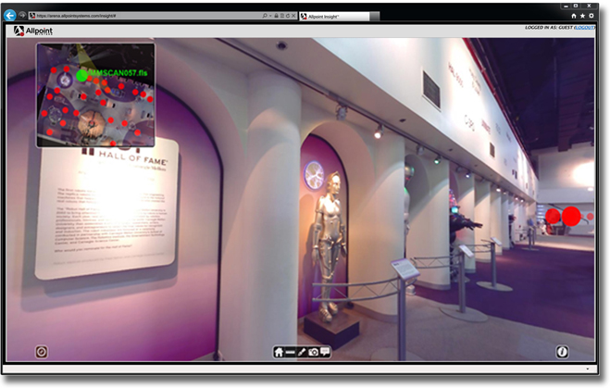Open the comment speech bubble tool

[x=326, y=352]
